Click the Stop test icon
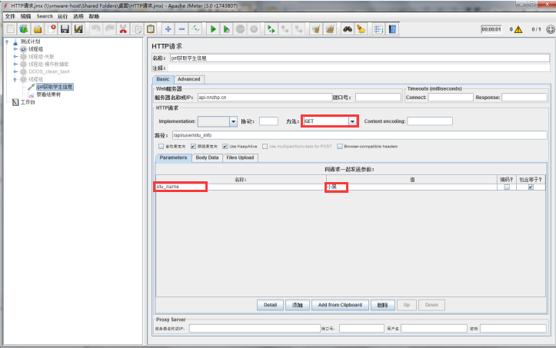This screenshot has height=348, width=556. [x=240, y=29]
